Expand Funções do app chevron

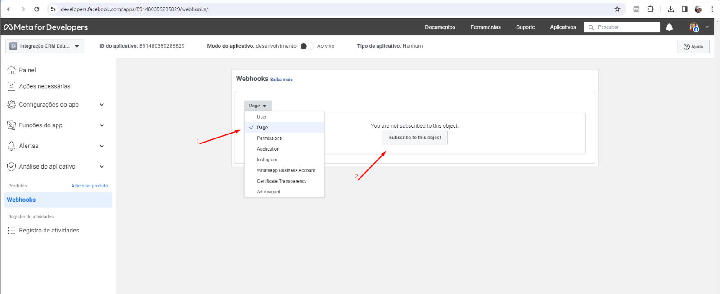(102, 125)
